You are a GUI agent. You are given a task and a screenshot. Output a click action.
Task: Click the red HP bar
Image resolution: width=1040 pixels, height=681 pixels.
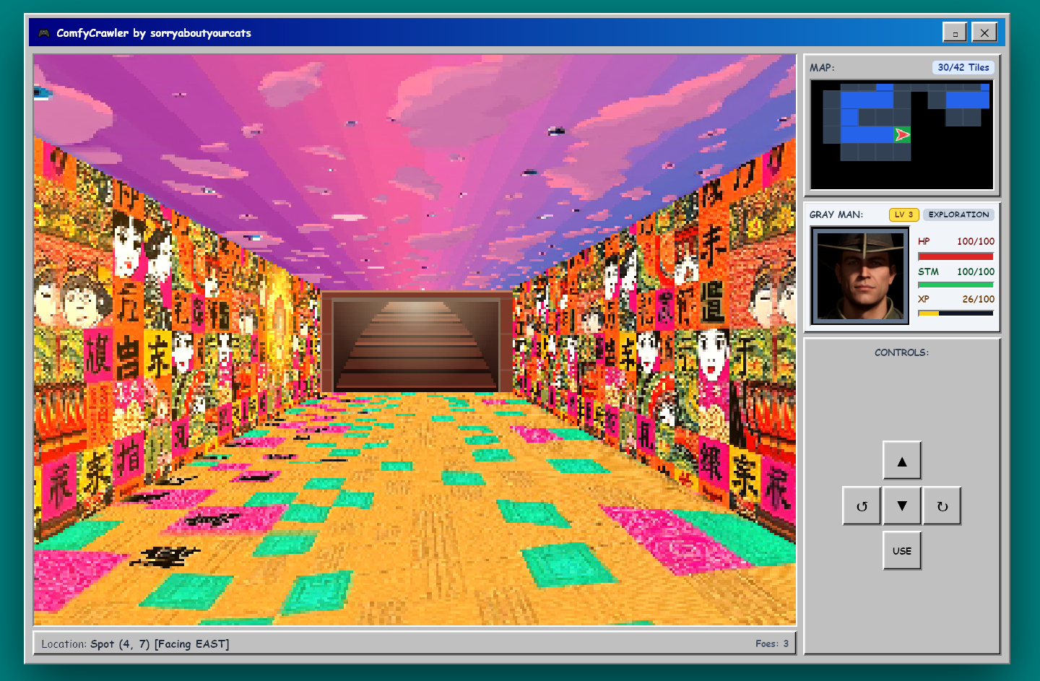click(x=955, y=256)
